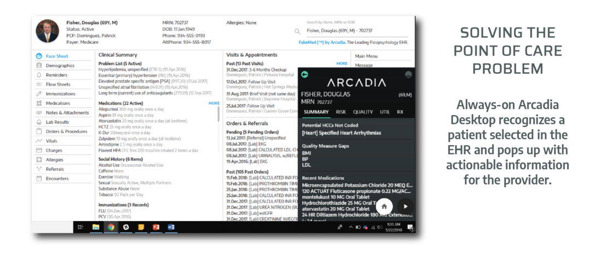Open the QUALITY tab
Screen dimensions: 602x254
(363, 112)
